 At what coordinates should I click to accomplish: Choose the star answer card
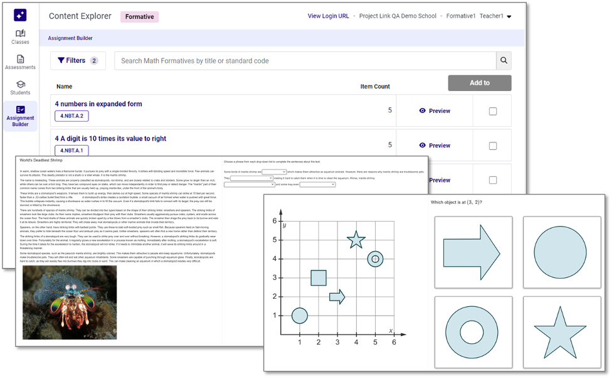(x=562, y=333)
